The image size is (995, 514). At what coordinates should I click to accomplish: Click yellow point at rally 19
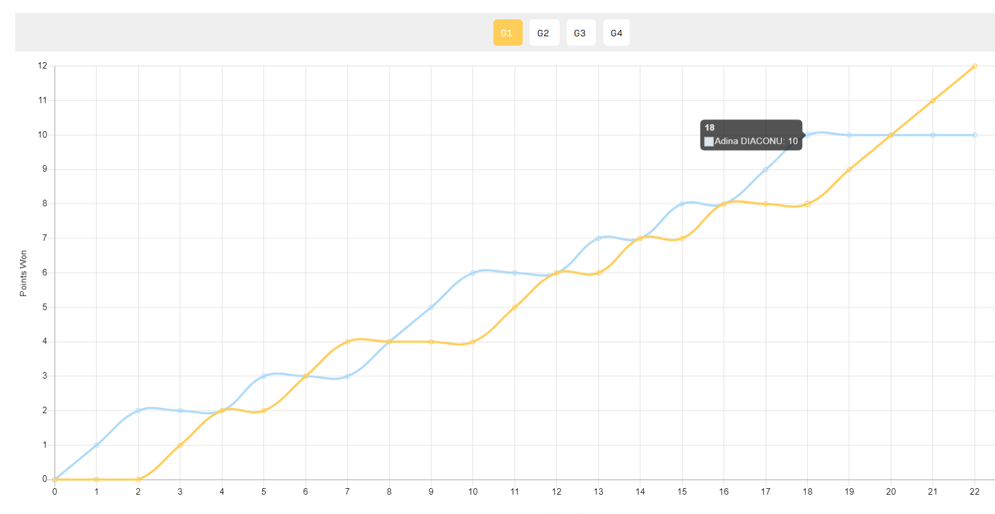[x=849, y=170]
